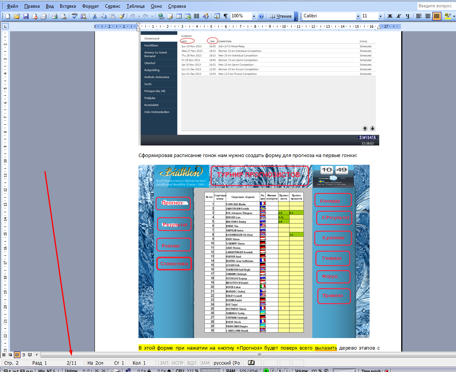The width and height of the screenshot is (456, 372).
Task: Select the Format Painter brush icon
Action: click(122, 16)
